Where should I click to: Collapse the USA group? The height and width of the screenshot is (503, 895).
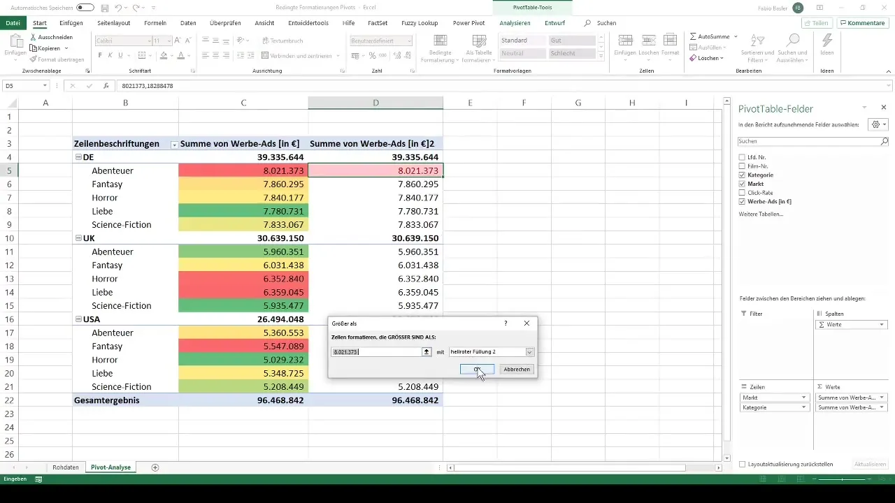pyautogui.click(x=78, y=319)
